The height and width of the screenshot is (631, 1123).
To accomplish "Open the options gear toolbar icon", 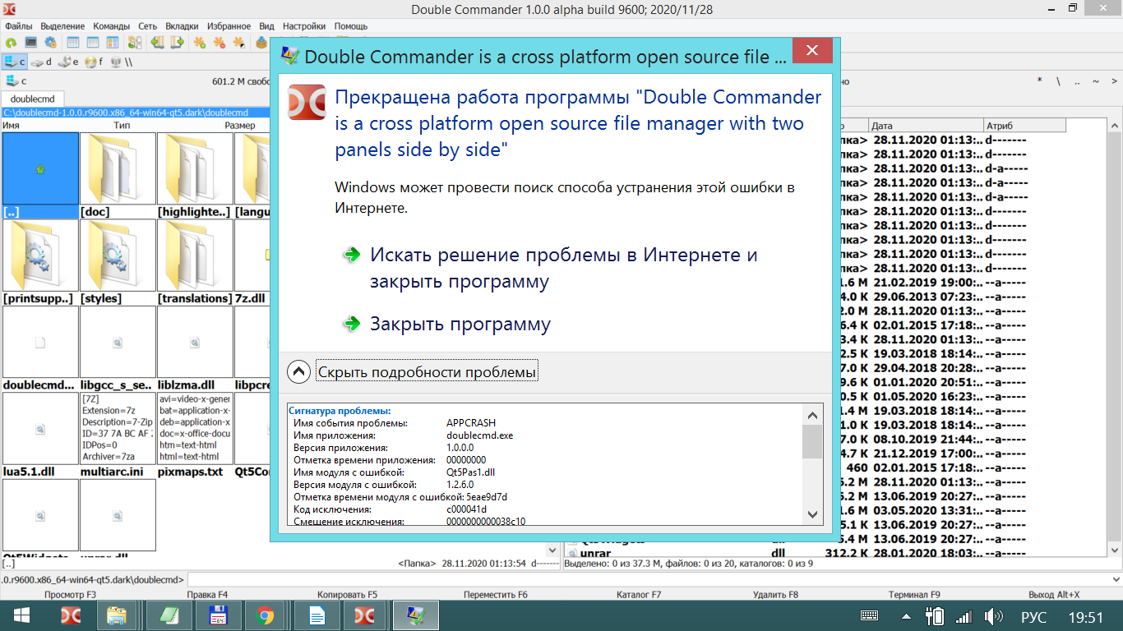I will [x=50, y=42].
